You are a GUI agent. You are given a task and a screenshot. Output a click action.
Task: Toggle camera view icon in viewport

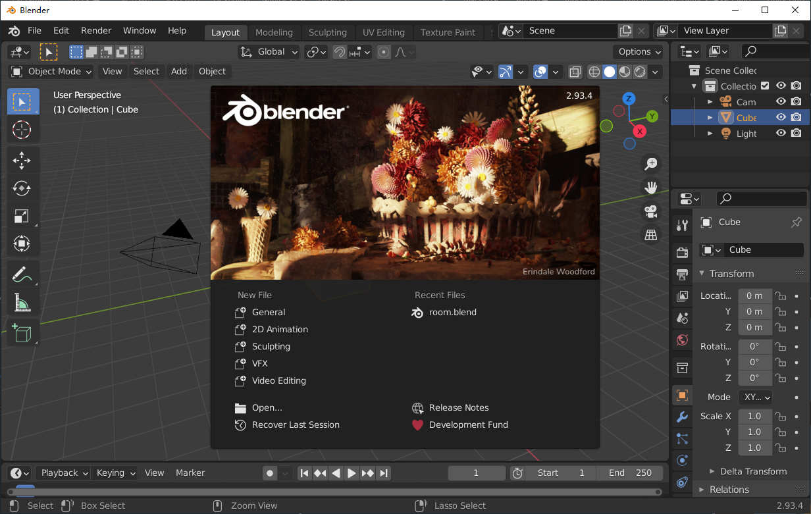click(x=651, y=211)
